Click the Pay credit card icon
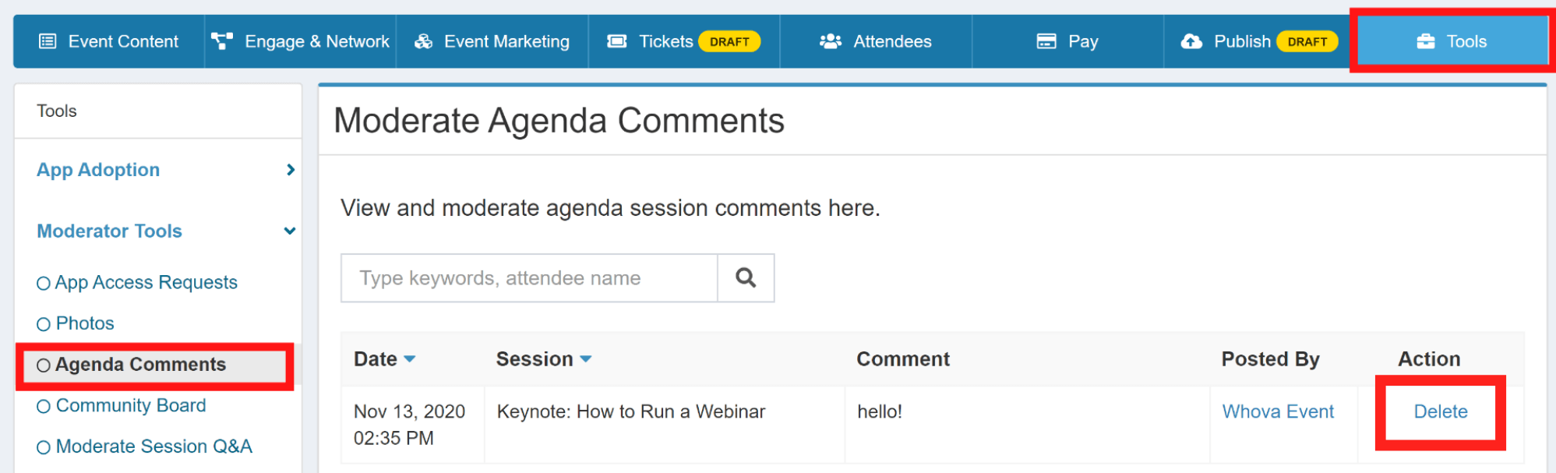Viewport: 1556px width, 473px height. tap(1046, 41)
